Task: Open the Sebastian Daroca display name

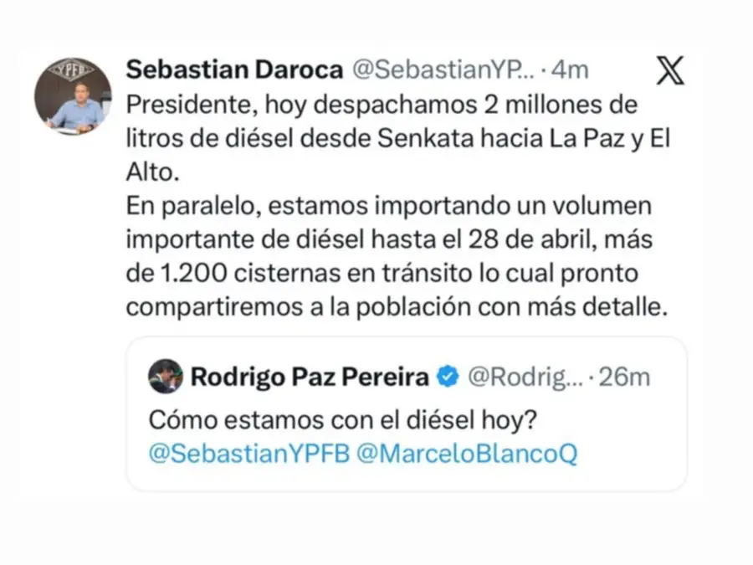Action: click(x=234, y=70)
